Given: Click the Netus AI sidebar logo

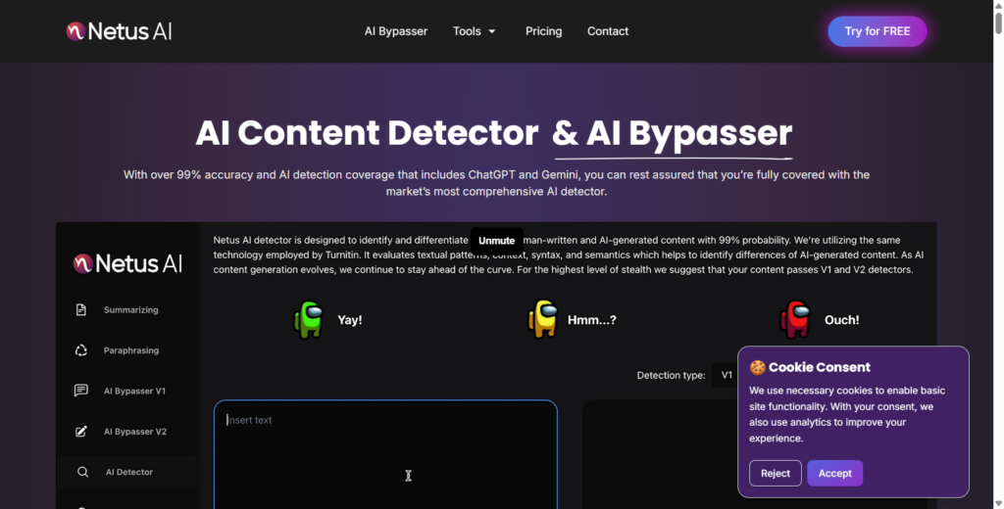Looking at the screenshot, I should click(127, 263).
